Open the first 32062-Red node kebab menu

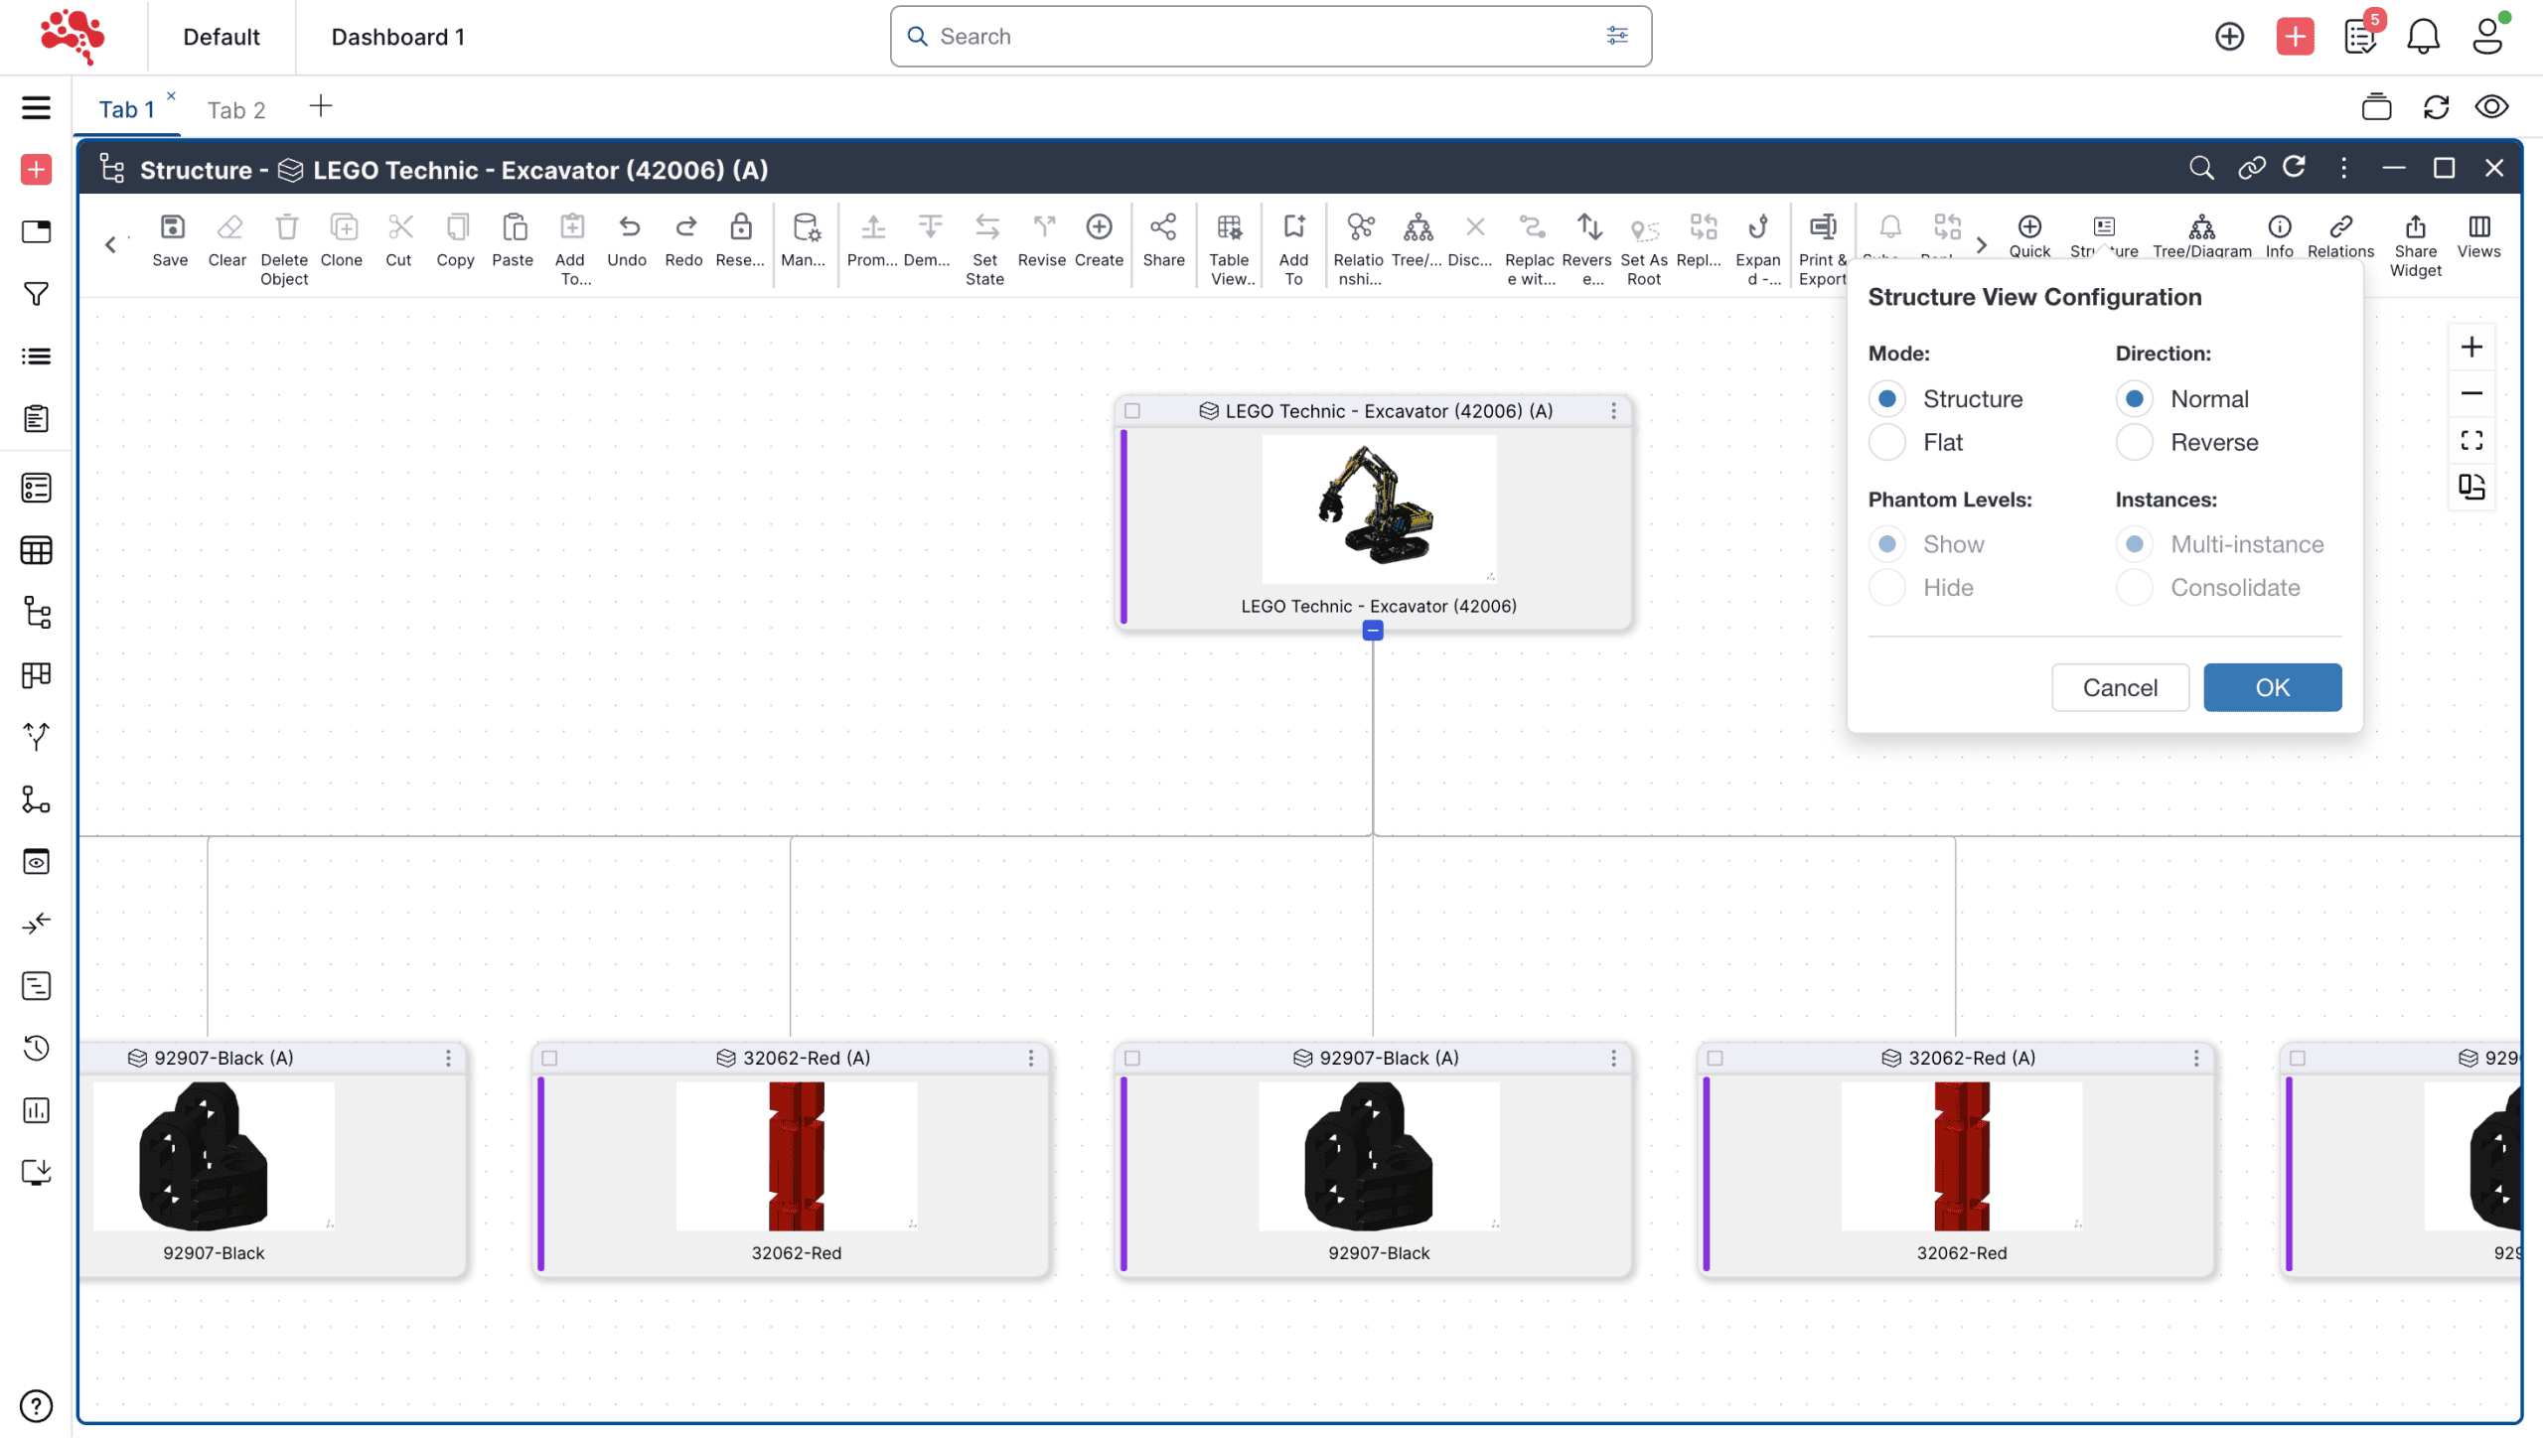1032,1059
